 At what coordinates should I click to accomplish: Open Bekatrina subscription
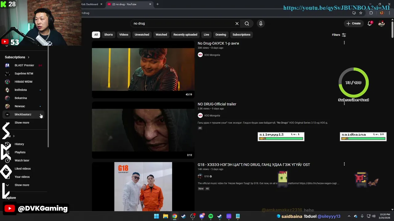23,98
